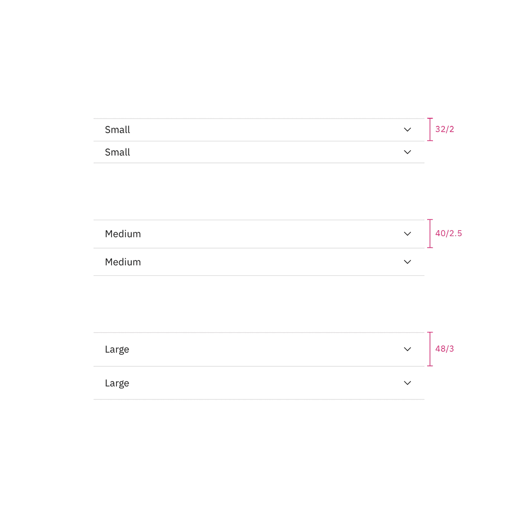Toggle the second "Medium" accordion title

click(123, 262)
